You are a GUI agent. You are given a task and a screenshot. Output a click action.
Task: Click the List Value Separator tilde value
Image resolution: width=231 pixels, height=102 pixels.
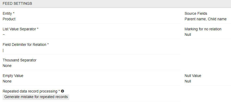coord(4,35)
